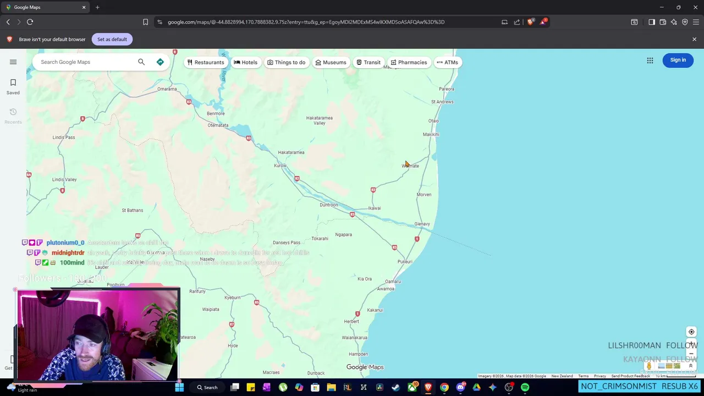Open the Google Maps hamburger menu
Viewport: 704px width, 396px height.
coord(13,62)
